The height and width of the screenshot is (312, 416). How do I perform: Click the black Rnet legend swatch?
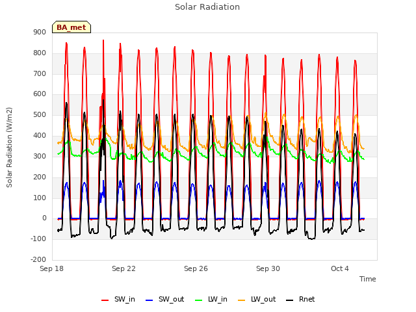(x=290, y=300)
